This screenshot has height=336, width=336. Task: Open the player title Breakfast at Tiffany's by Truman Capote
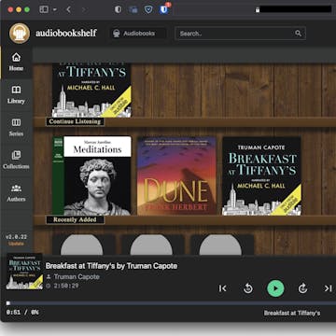pyautogui.click(x=111, y=266)
